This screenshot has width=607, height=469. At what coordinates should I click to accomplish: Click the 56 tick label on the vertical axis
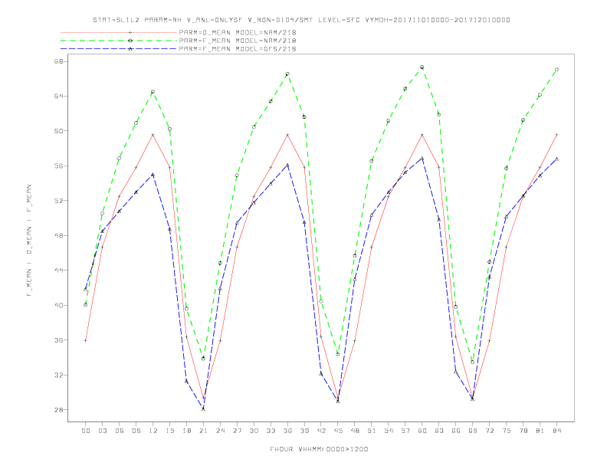[58, 166]
